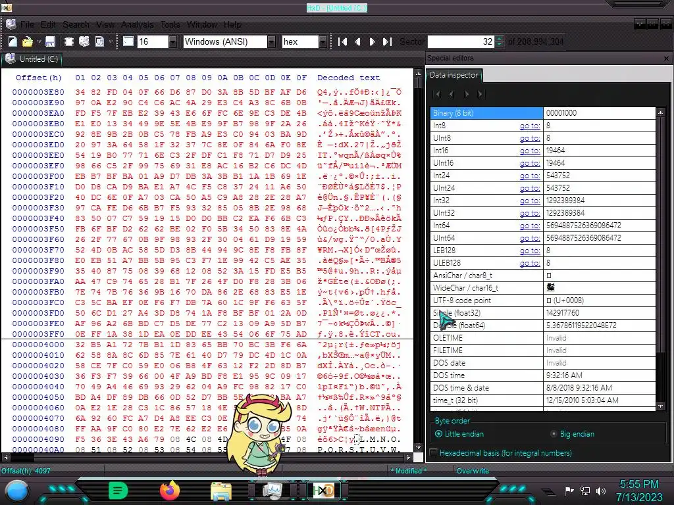Click 'go to:' link in UInt64 row
674x505 pixels.
coord(530,238)
